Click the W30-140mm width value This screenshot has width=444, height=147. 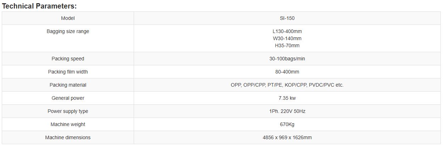[x=287, y=38]
